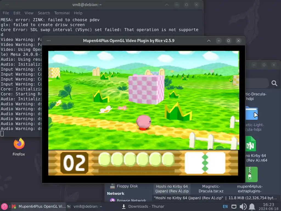Open Firefox from the desktop icon
The width and height of the screenshot is (281, 211).
click(19, 147)
